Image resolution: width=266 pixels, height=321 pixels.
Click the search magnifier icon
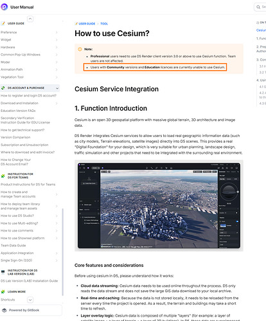[x=258, y=7]
